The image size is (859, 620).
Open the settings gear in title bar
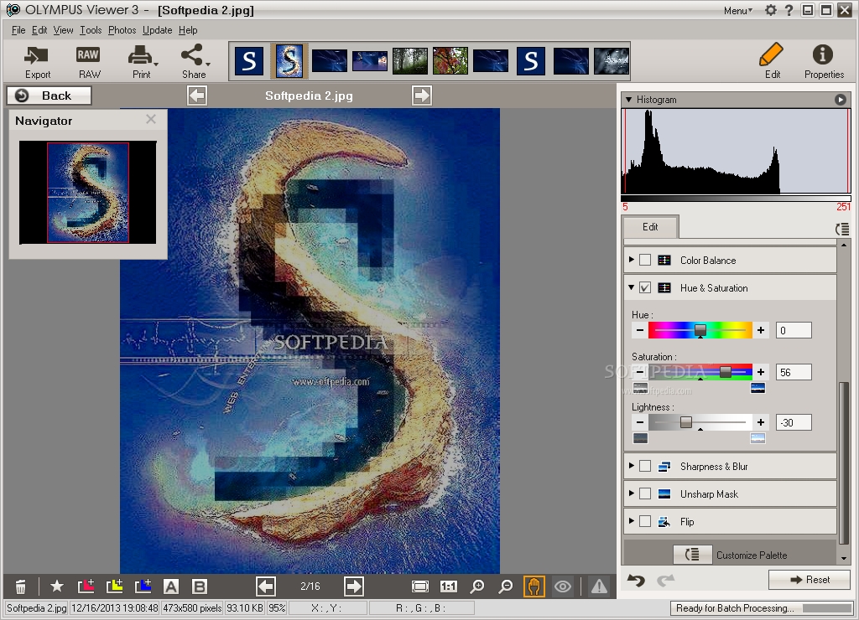click(771, 10)
